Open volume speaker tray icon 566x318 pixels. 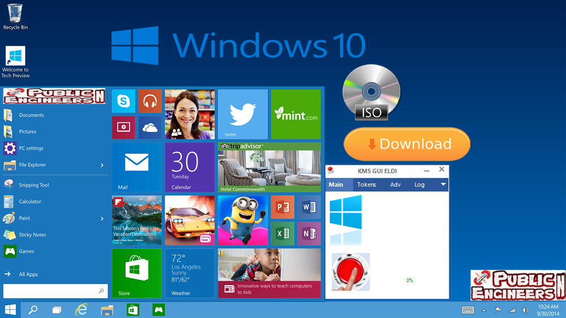(x=526, y=310)
